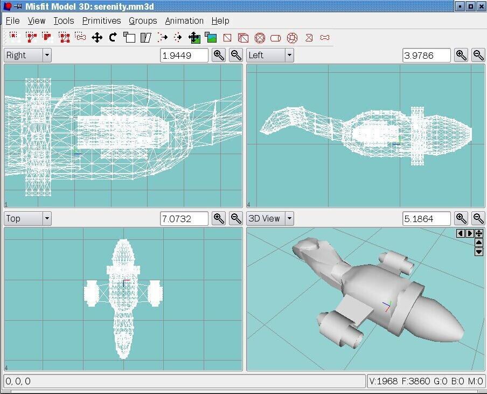Image resolution: width=487 pixels, height=394 pixels.
Task: Select the Rotate tool
Action: point(113,37)
